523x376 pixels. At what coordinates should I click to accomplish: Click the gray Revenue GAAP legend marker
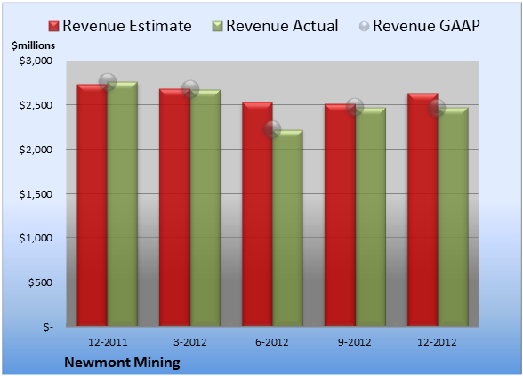point(365,27)
